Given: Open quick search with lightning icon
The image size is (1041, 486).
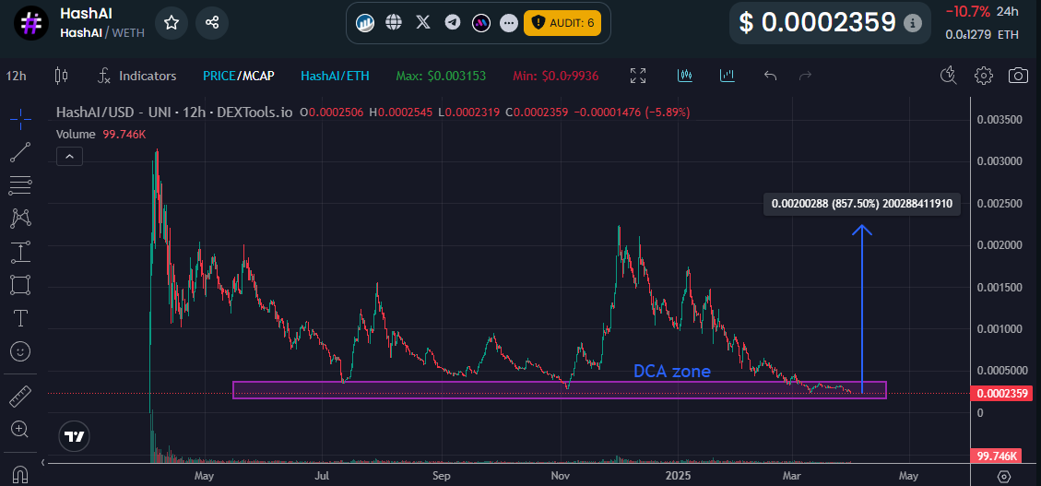Looking at the screenshot, I should point(948,76).
